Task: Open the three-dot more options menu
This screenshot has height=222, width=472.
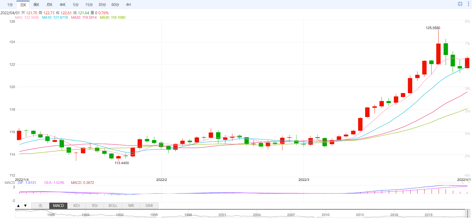Action: pyautogui.click(x=468, y=4)
